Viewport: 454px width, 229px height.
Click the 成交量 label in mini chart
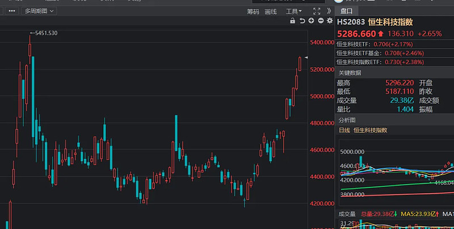[x=347, y=214]
